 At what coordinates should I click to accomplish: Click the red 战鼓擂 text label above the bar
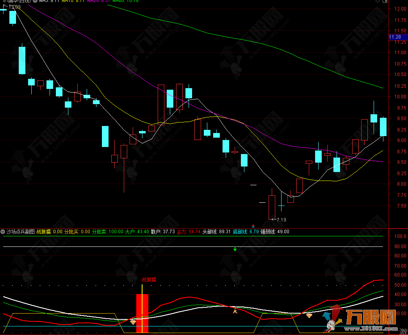pyautogui.click(x=149, y=280)
